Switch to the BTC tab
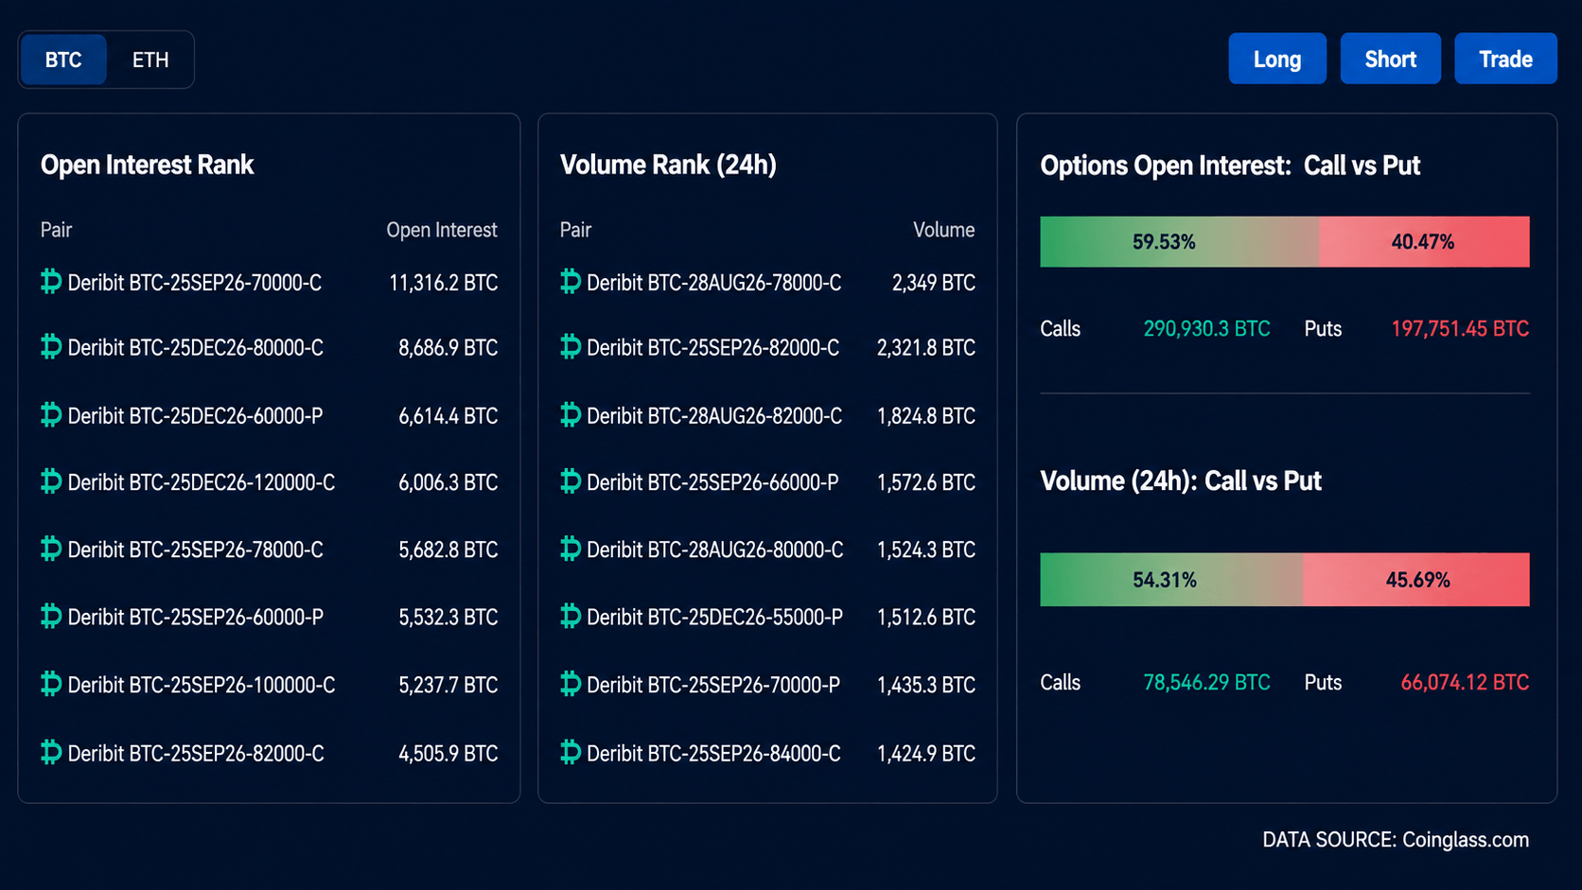Image resolution: width=1582 pixels, height=890 pixels. click(x=63, y=60)
